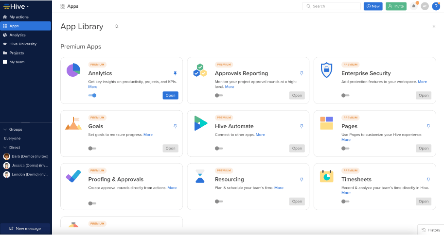Screen dimensions: 444x236
Task: Click Open button on Pages card
Action: click(424, 149)
